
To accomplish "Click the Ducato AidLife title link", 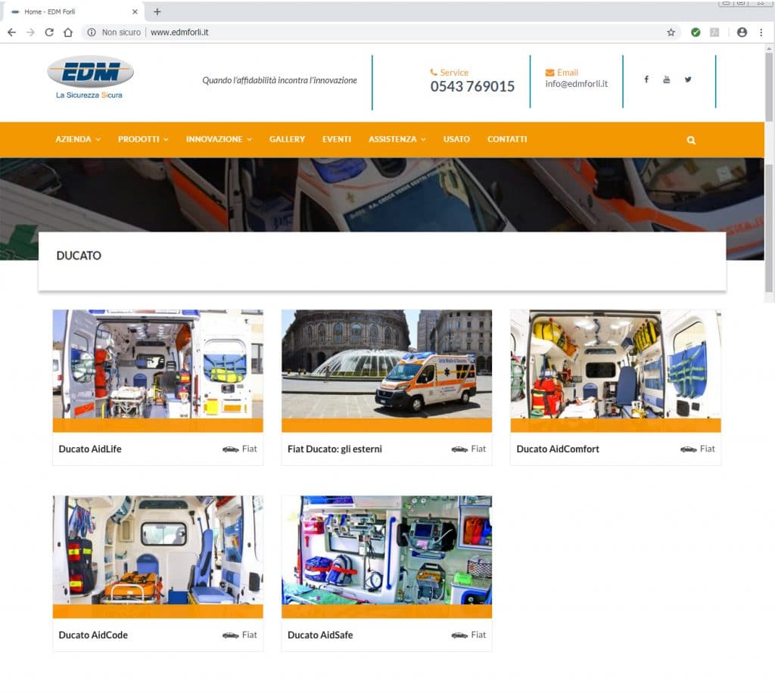I will [x=90, y=449].
